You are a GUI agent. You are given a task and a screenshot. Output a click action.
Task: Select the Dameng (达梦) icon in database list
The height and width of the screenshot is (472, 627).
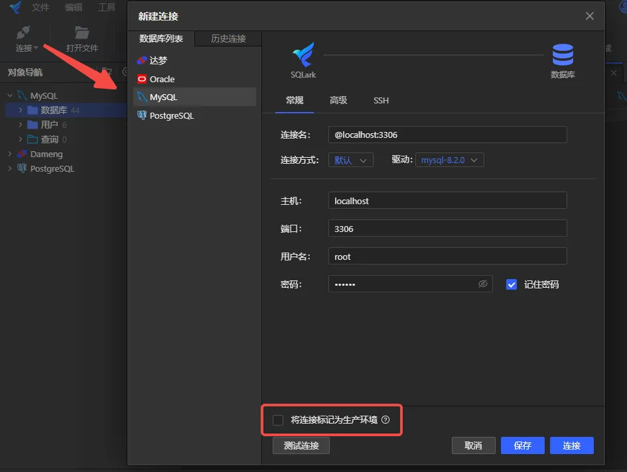[142, 61]
